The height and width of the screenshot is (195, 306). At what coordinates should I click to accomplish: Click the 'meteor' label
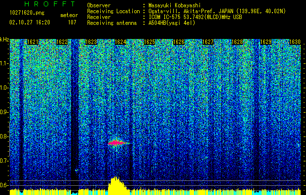click(x=69, y=15)
